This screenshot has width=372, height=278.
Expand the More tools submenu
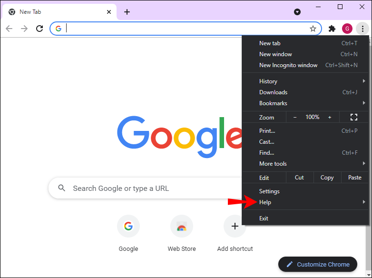point(305,164)
